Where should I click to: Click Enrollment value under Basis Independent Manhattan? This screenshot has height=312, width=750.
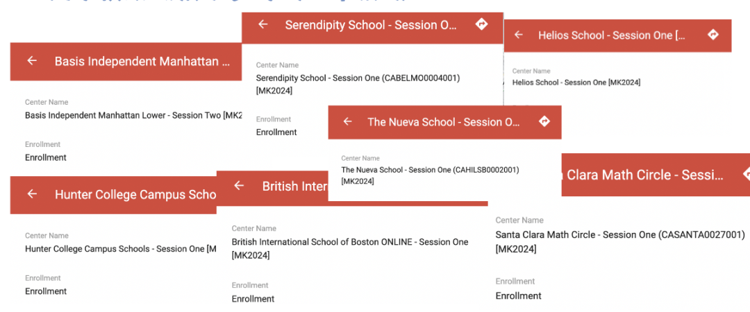[46, 157]
